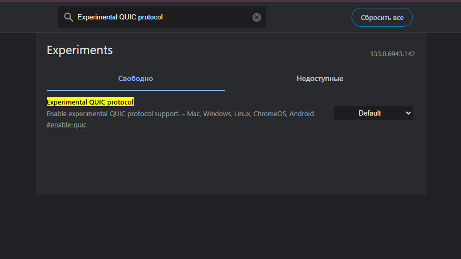Click the magnifier search icon

[68, 17]
